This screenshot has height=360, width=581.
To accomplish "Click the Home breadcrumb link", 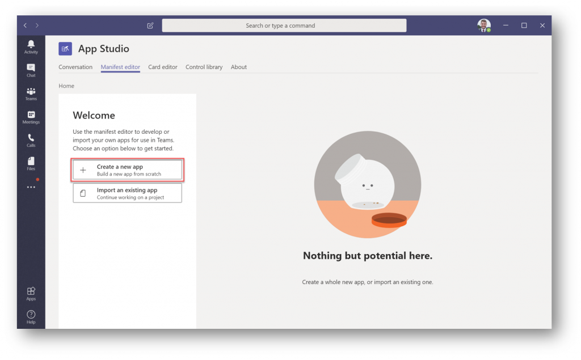I will tap(66, 86).
